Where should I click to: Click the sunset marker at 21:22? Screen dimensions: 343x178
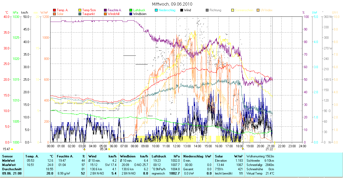point(274,149)
